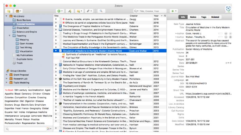The width and height of the screenshot is (241, 135).
Task: Edit the Abstract text field
Action: tap(208, 43)
